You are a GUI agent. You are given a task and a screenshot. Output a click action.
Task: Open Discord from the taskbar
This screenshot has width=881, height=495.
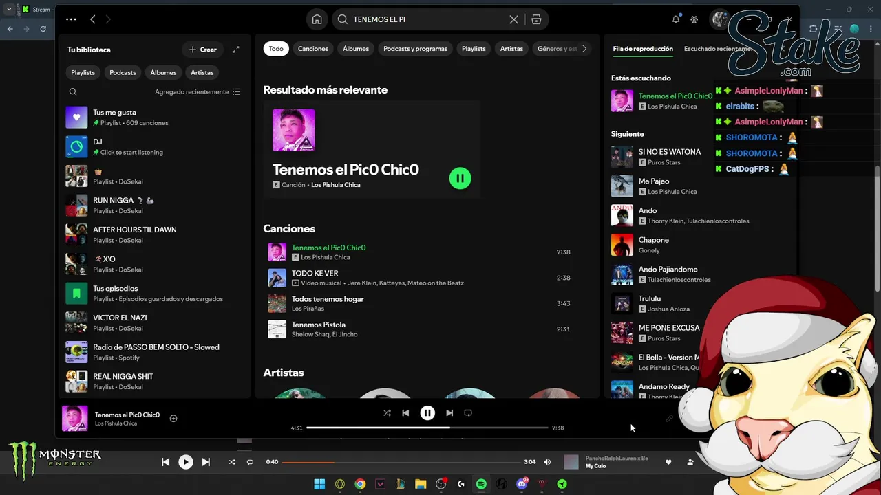(522, 484)
